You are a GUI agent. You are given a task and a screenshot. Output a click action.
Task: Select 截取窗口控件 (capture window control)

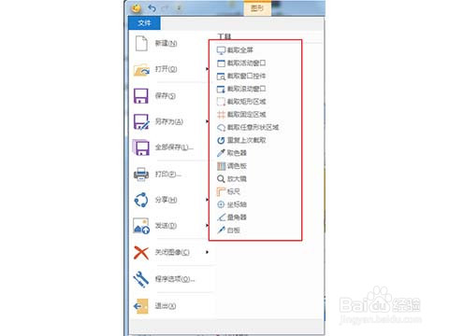241,76
